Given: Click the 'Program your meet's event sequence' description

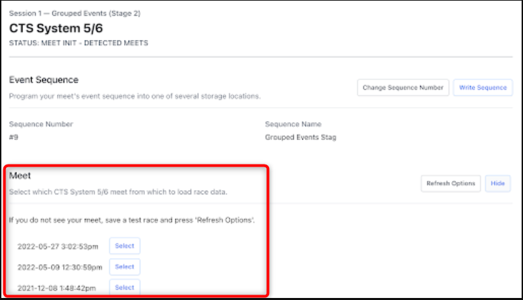Looking at the screenshot, I should (x=135, y=96).
